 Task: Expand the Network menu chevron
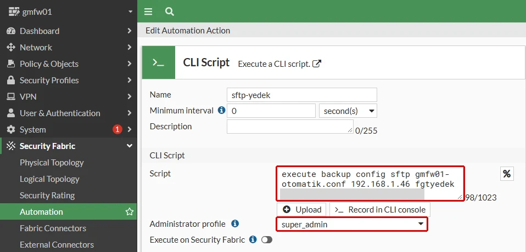tap(130, 47)
